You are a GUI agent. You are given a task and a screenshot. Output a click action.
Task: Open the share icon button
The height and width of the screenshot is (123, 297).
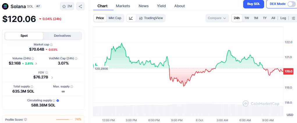tap(80, 6)
